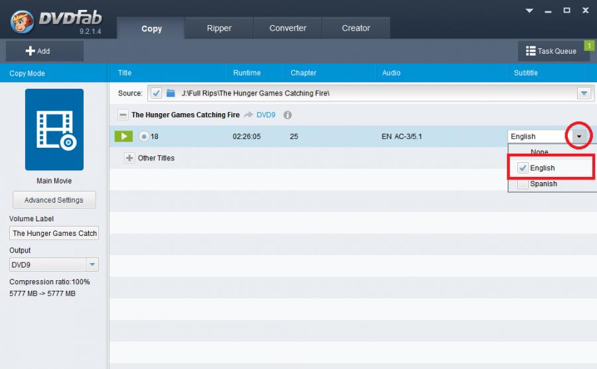The height and width of the screenshot is (369, 597).
Task: Click the Volume Label input field
Action: pyautogui.click(x=54, y=233)
